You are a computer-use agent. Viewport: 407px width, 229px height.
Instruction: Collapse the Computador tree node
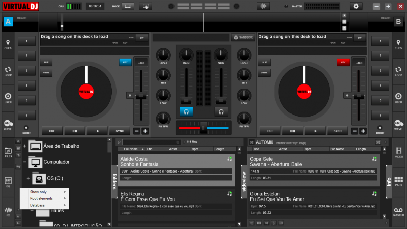(x=24, y=162)
